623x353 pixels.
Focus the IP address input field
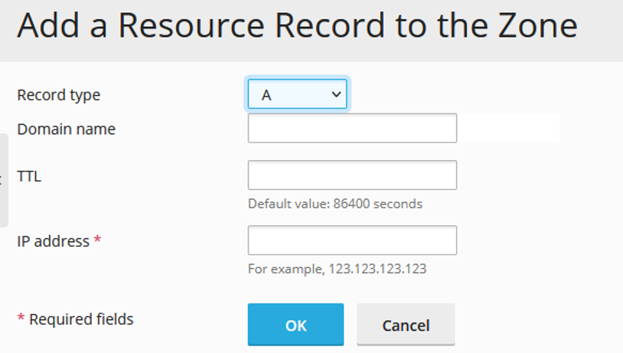point(352,240)
